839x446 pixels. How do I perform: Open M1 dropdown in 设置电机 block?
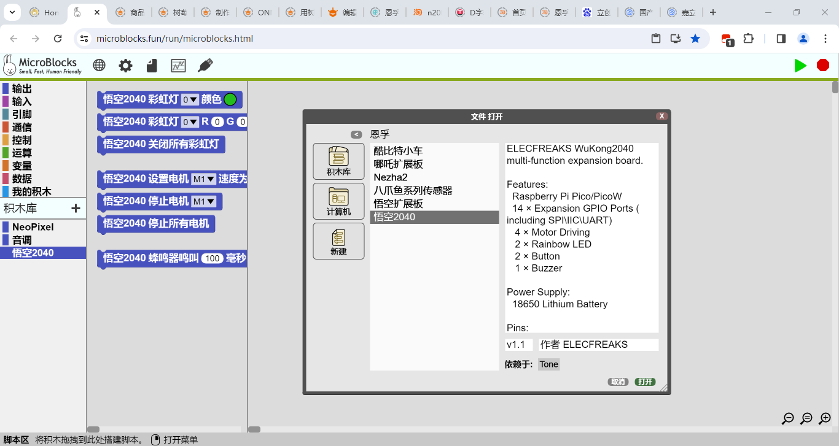point(204,179)
